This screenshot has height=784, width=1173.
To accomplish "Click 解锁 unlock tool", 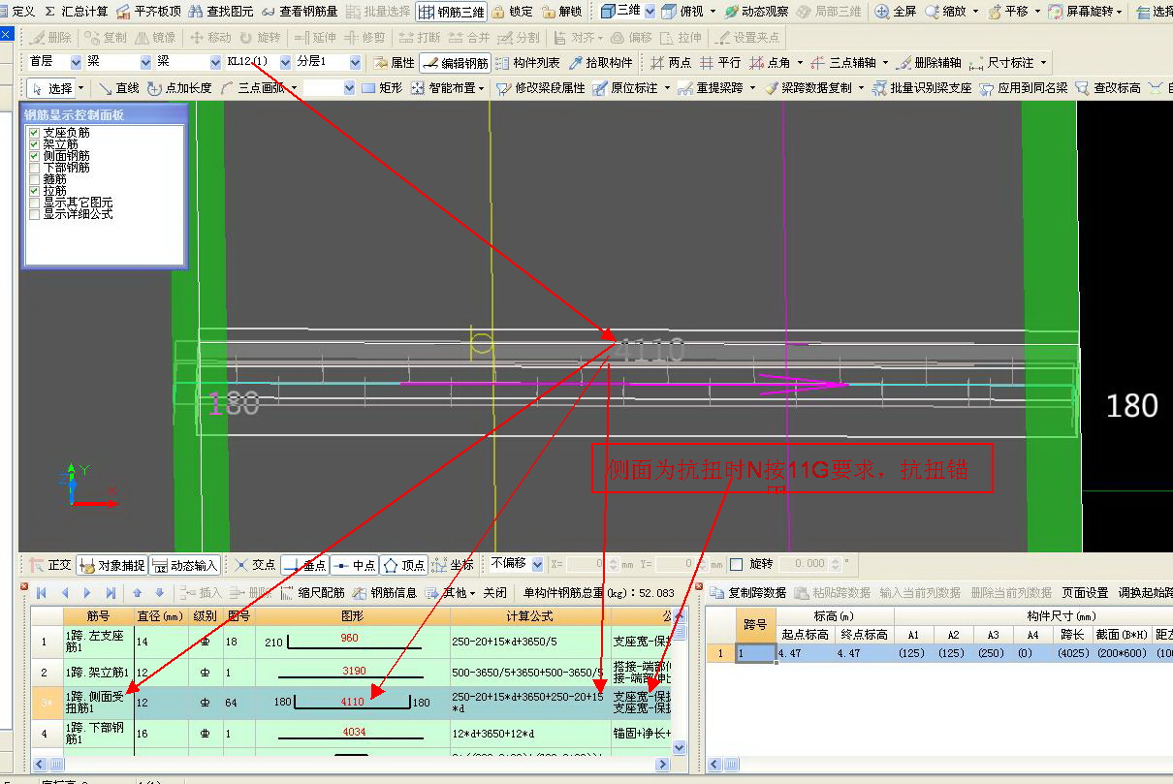I will pyautogui.click(x=562, y=12).
